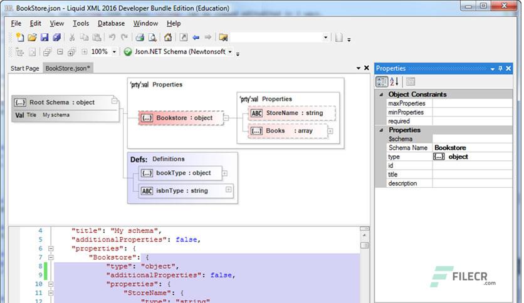524x303 pixels.
Task: Open the Json.NET Schema validator dropdown
Action: pyautogui.click(x=230, y=52)
